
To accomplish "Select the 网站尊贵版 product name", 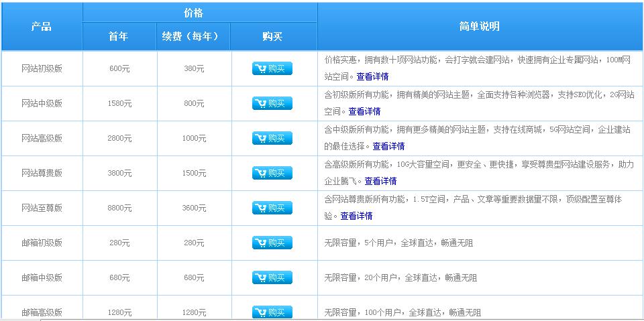I will [x=42, y=174].
